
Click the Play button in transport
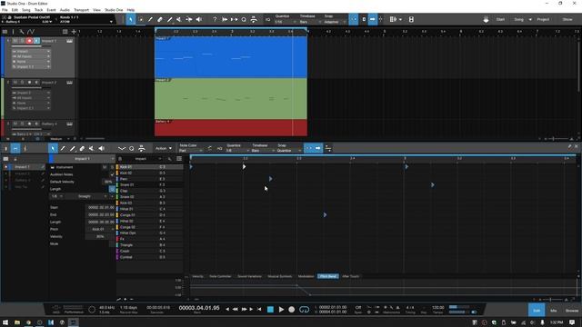[281, 309]
